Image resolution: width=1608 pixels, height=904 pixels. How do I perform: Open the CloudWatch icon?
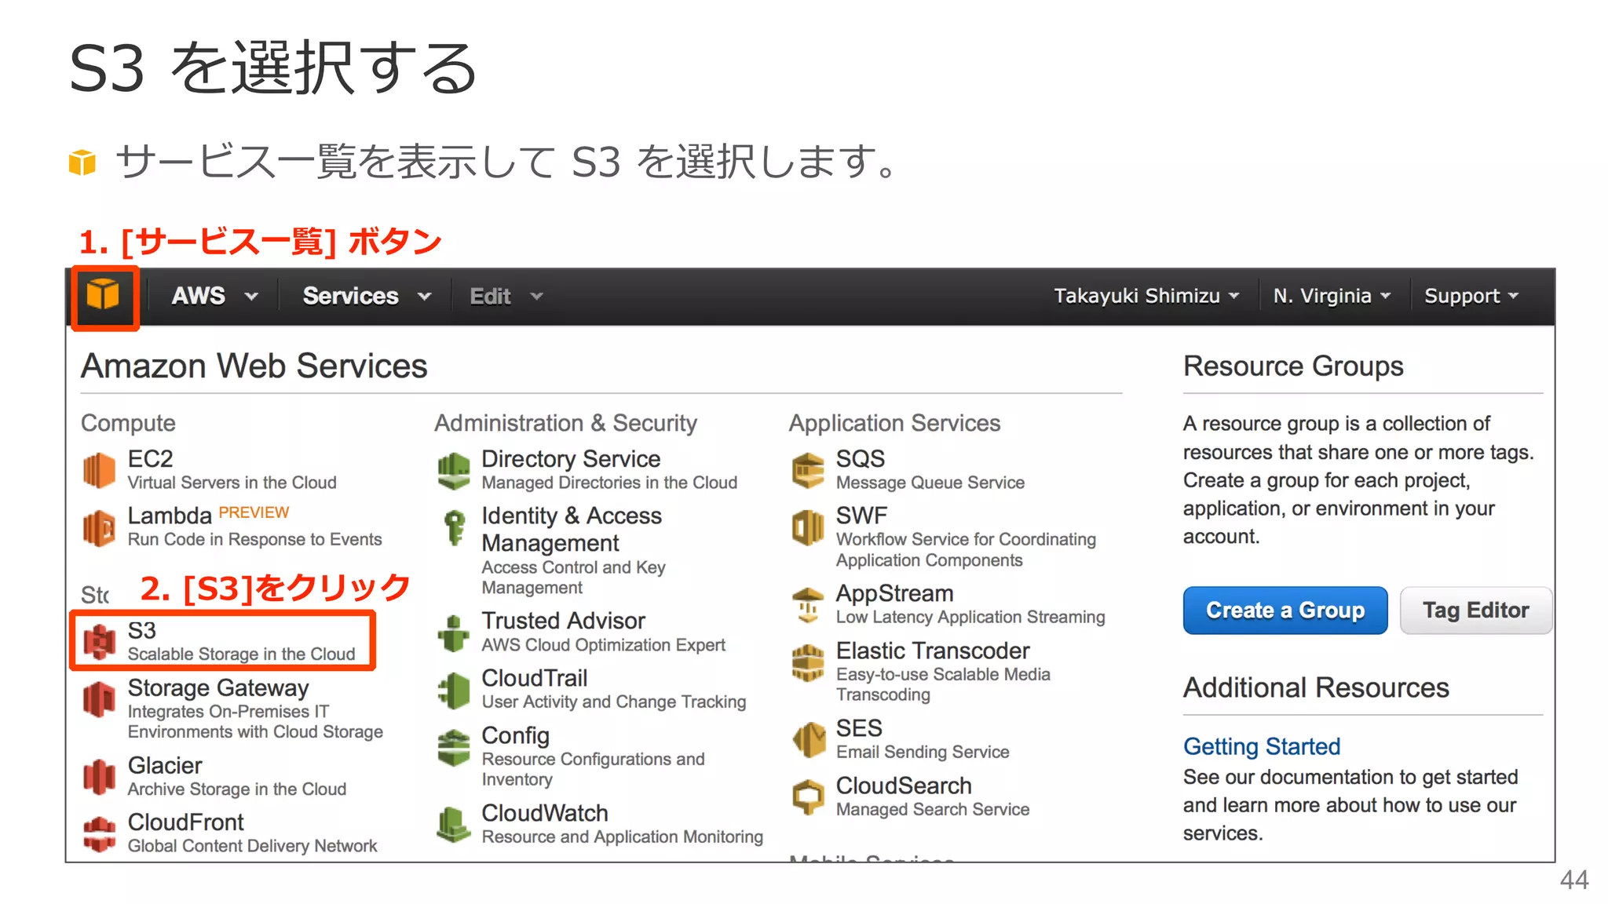pos(453,825)
